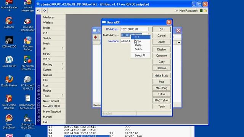Click Cancel in New ARP dialog
This screenshot has height=137, width=244.
(x=161, y=35)
